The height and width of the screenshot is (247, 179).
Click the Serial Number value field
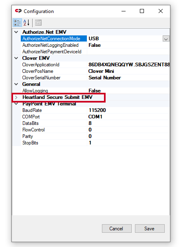128,78
